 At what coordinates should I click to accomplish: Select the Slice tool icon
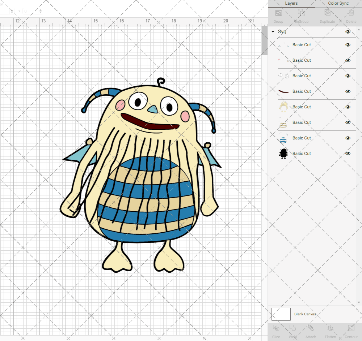tap(276, 328)
